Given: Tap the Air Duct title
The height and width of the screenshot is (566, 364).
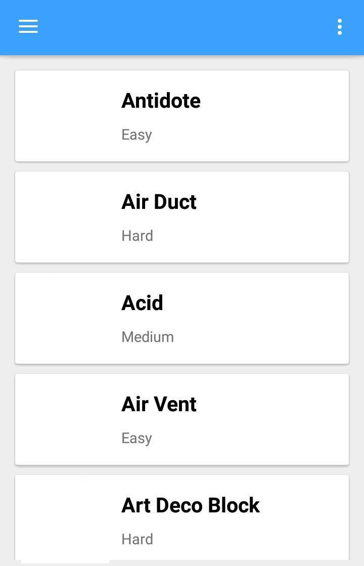Looking at the screenshot, I should [x=159, y=202].
